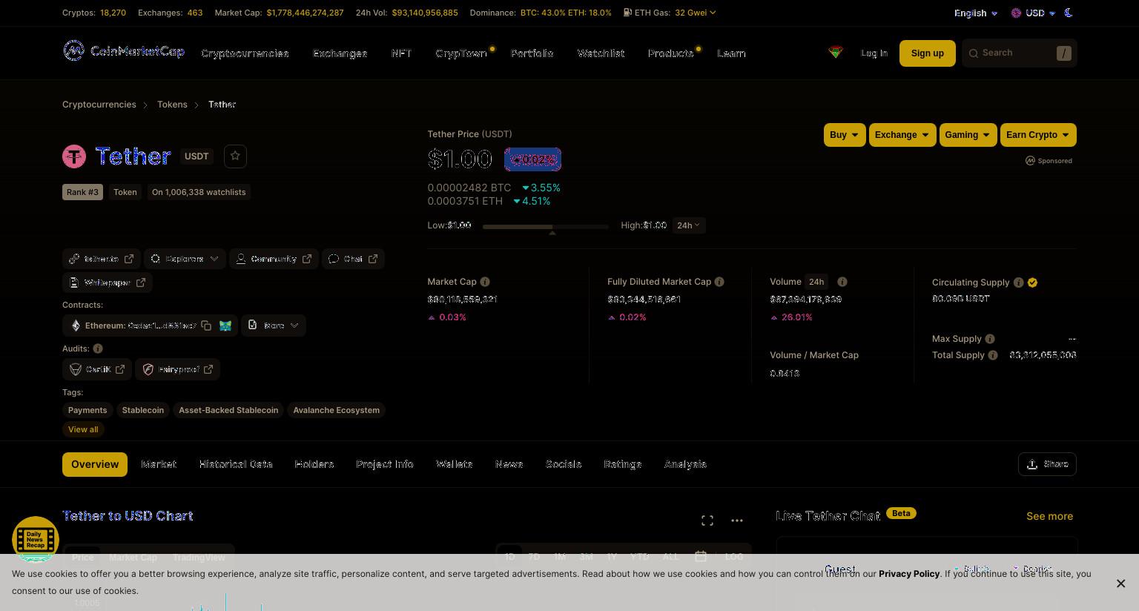Open CertiK audit link

[x=97, y=369]
